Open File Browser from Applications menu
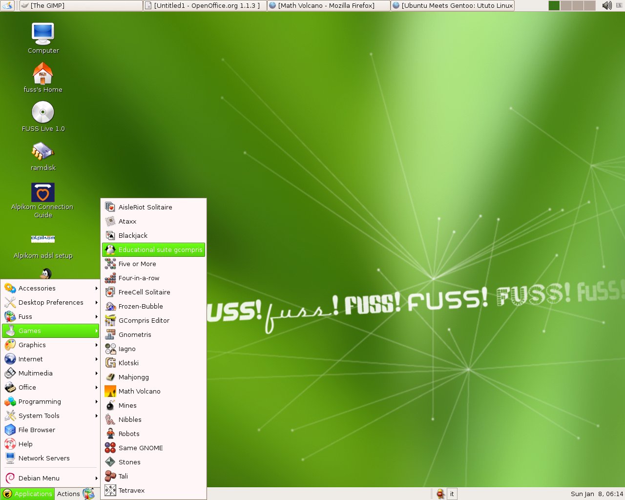 [51, 430]
